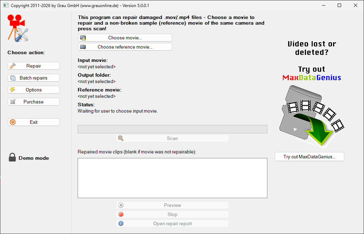
Task: Click Choose movie... button
Action: [125, 38]
